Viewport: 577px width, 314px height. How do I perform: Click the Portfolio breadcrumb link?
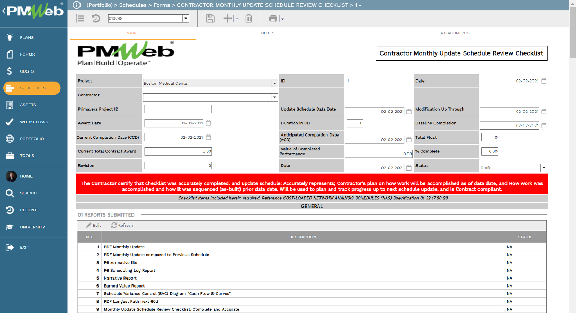99,5
